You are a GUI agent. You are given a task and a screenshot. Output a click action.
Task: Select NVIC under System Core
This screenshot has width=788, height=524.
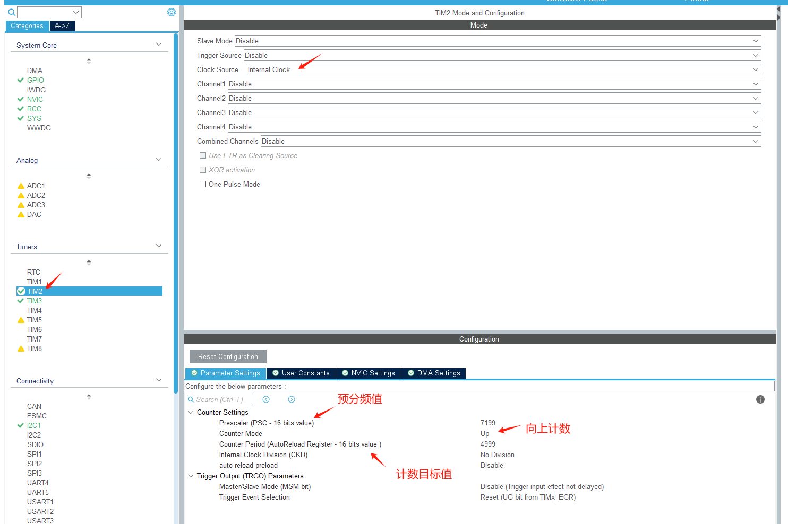pos(35,99)
